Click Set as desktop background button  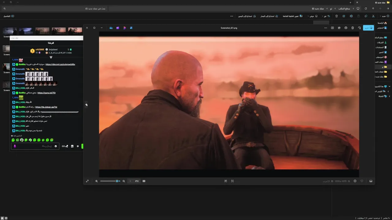tap(293, 16)
